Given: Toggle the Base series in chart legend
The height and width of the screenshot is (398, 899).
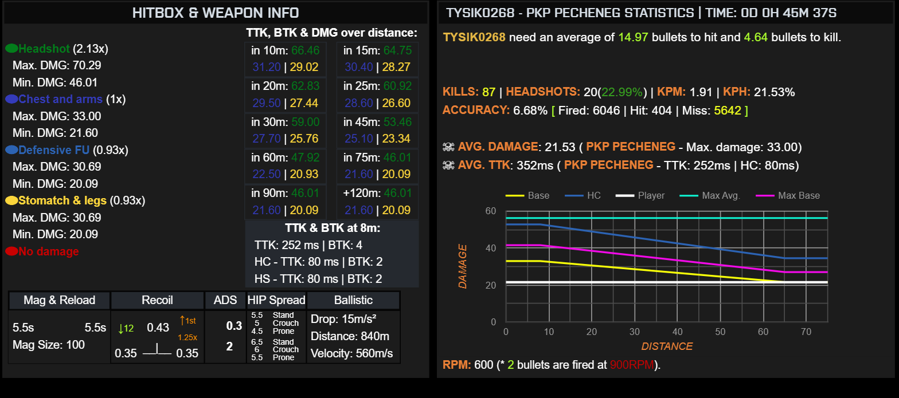Looking at the screenshot, I should click(527, 196).
